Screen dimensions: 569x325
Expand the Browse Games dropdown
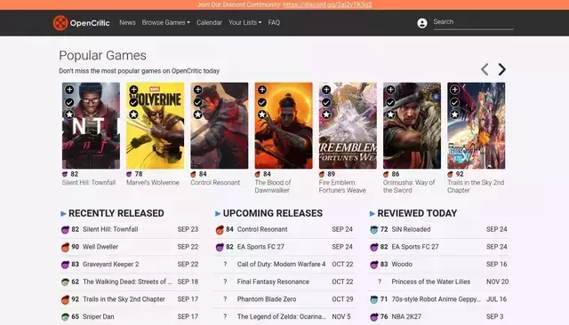[166, 22]
